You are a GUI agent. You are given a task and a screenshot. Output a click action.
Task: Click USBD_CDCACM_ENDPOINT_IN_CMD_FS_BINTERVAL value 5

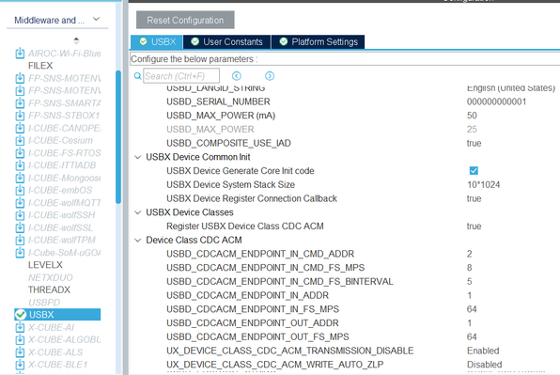coord(469,281)
